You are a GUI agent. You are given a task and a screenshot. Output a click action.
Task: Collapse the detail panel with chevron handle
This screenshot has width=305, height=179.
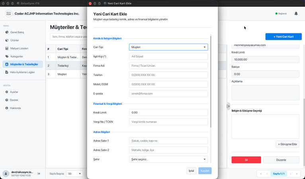click(x=229, y=106)
